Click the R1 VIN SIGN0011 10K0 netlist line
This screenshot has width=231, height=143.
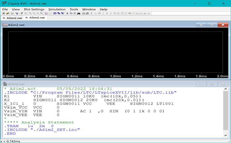(x=73, y=96)
